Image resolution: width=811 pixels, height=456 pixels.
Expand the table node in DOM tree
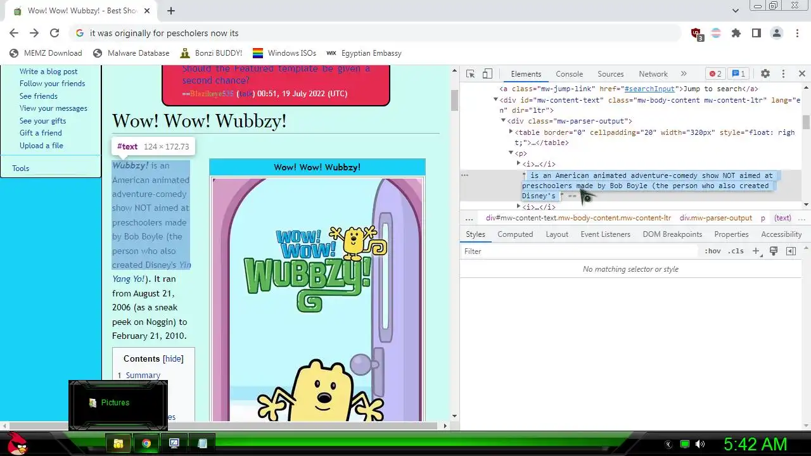(x=511, y=132)
